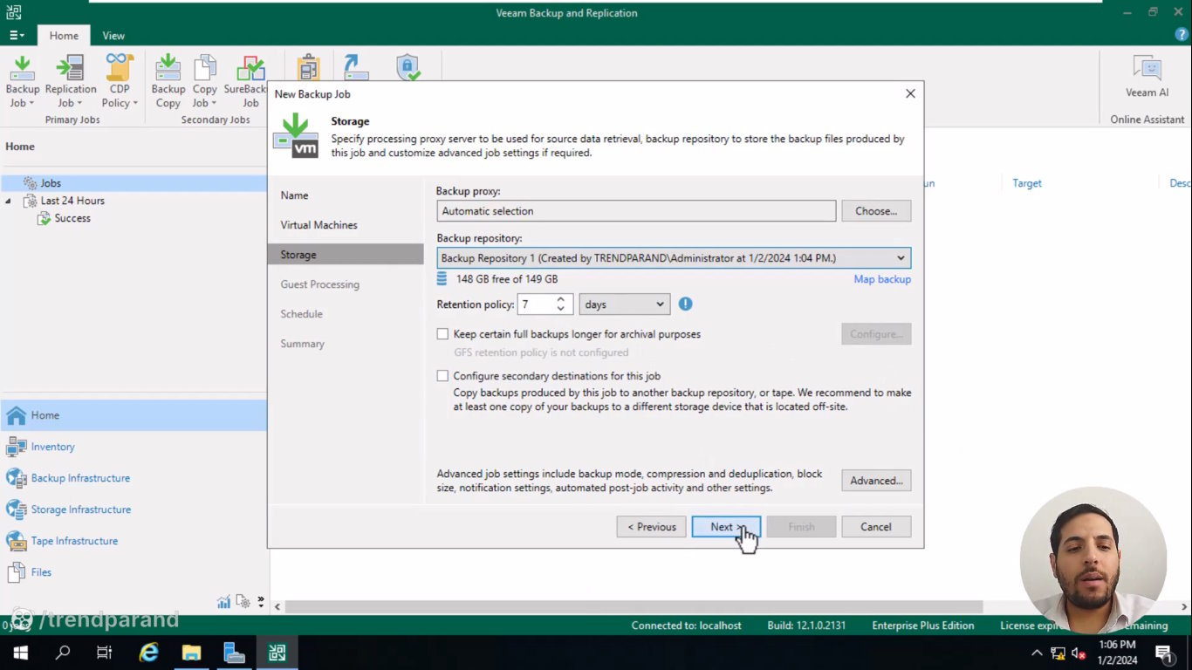Screen dimensions: 1192x670
Task: Switch to the Home ribbon tab
Action: click(x=64, y=36)
